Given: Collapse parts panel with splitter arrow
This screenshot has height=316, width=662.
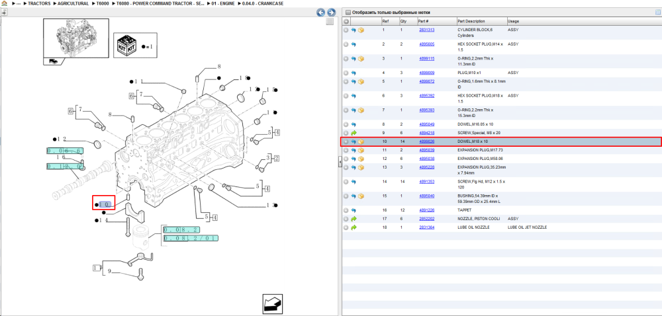Looking at the screenshot, I should point(340,162).
